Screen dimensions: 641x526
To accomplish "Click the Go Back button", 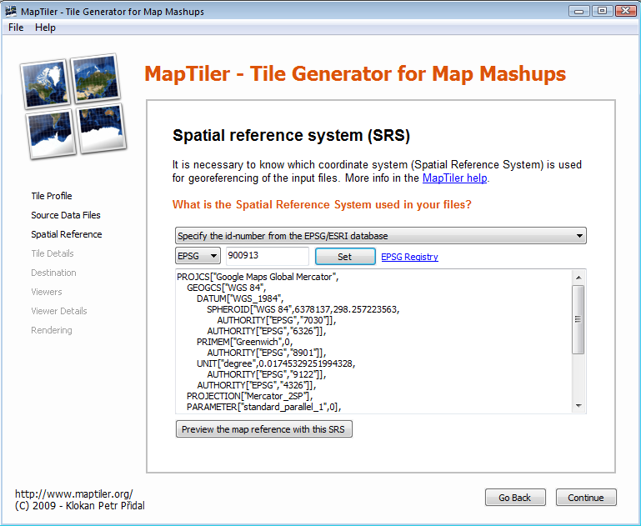I will tap(515, 498).
